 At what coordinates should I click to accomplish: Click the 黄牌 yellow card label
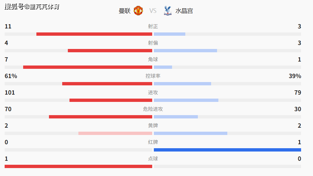point(153,126)
